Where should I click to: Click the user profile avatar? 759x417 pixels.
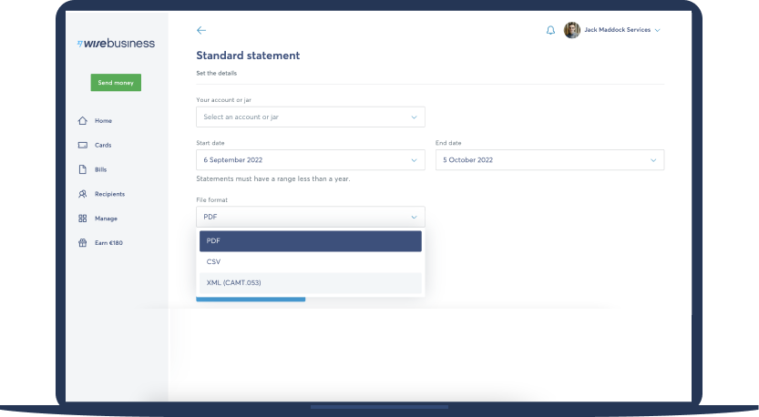(x=572, y=30)
